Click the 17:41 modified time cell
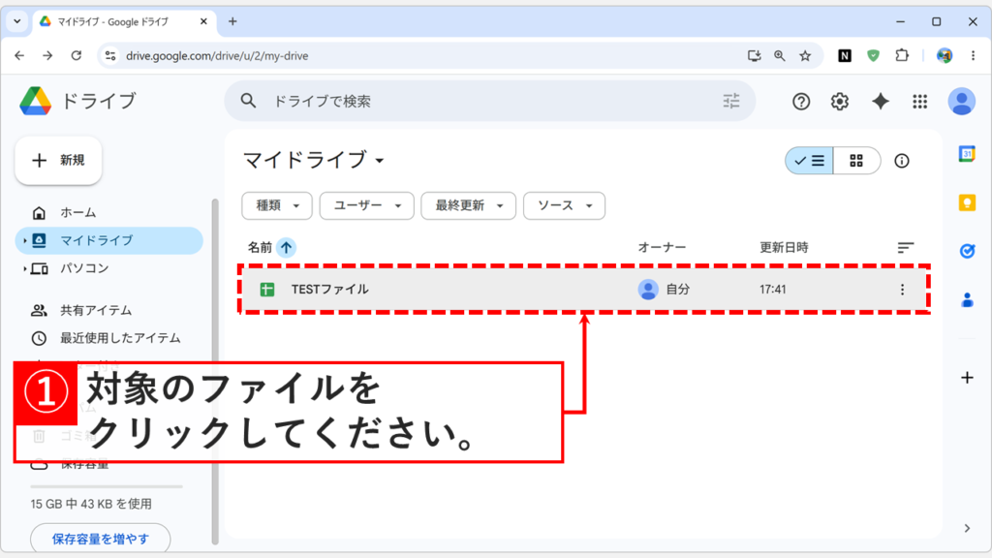Image resolution: width=992 pixels, height=558 pixels. click(x=772, y=289)
